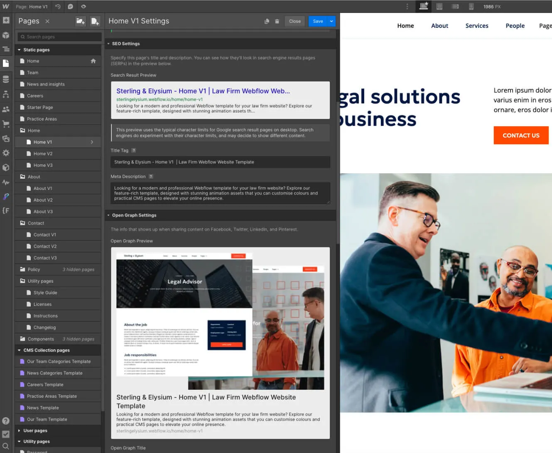Click People in the site navigation
Image resolution: width=552 pixels, height=453 pixels.
[x=515, y=26]
